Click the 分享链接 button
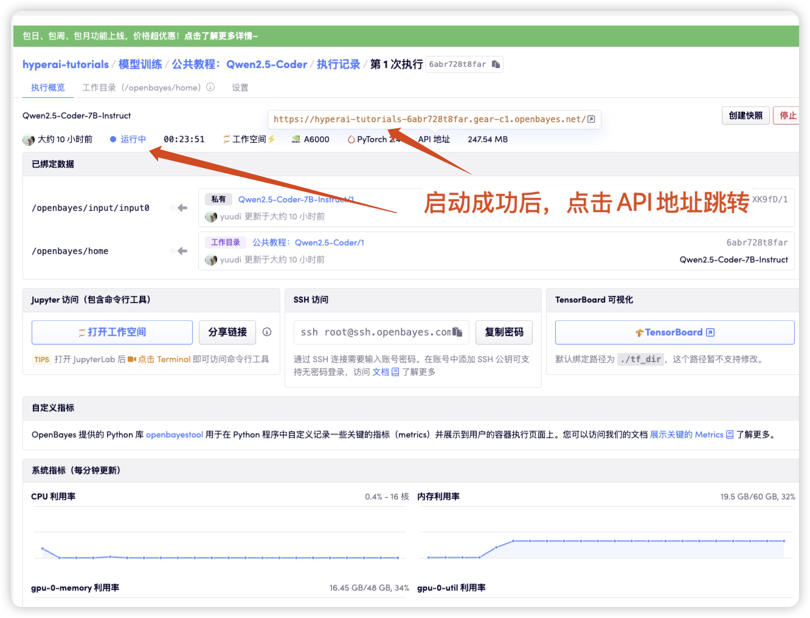Screen dimensions: 810x618 point(227,332)
